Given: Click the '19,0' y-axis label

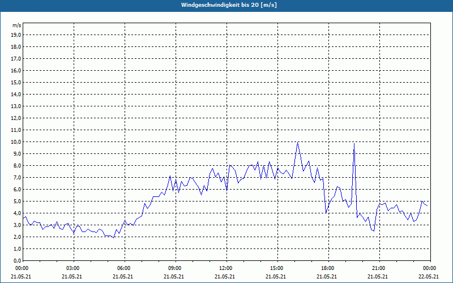Looking at the screenshot, I should [x=16, y=35].
